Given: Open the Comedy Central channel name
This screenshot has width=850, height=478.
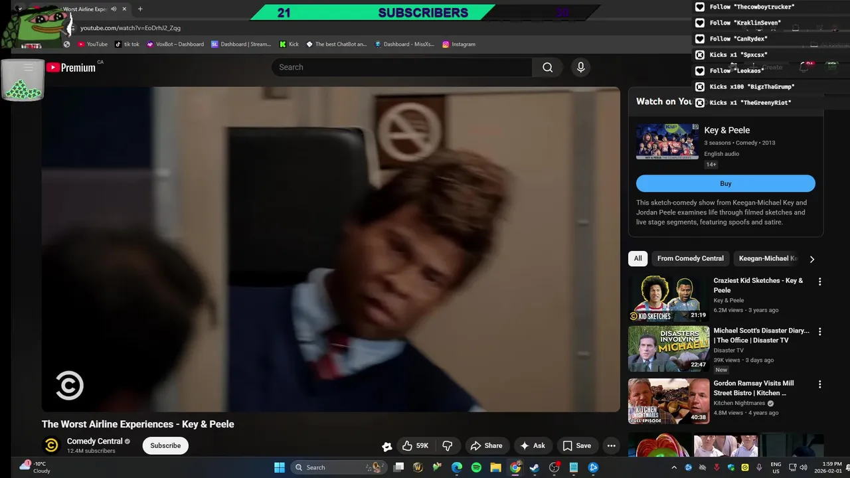Looking at the screenshot, I should tap(94, 441).
